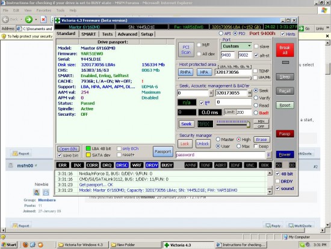Open the Setup tab
331x249 pixels.
coord(147,34)
